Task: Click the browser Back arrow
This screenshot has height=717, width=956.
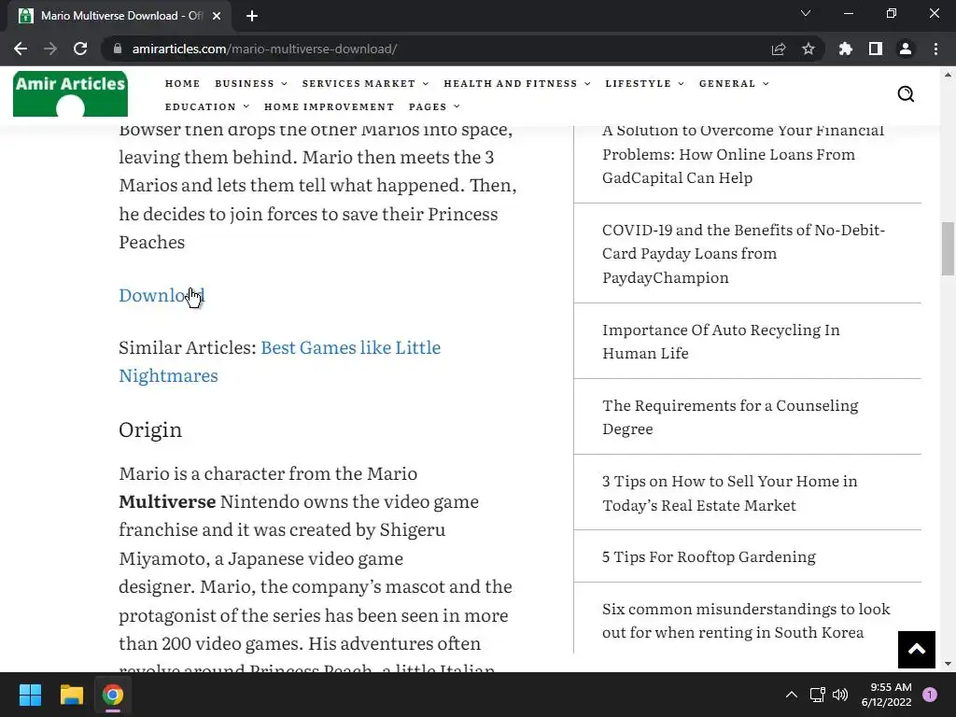Action: 21,49
